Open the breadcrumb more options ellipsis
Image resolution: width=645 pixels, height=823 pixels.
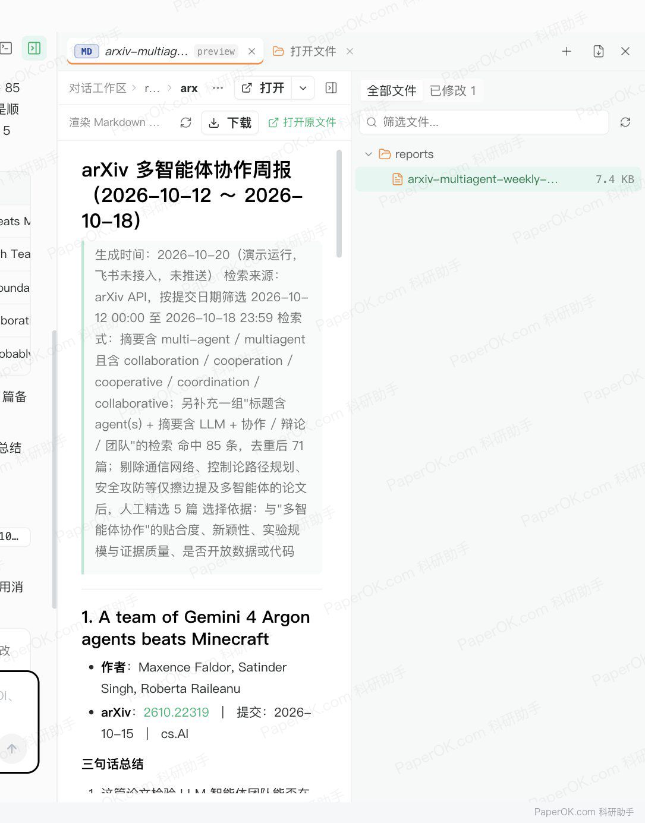(x=218, y=88)
